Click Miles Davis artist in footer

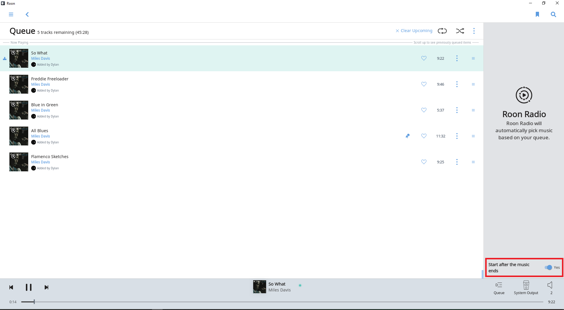point(280,290)
